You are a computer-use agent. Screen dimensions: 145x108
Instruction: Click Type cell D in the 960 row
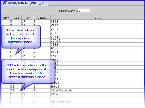click(x=16, y=56)
